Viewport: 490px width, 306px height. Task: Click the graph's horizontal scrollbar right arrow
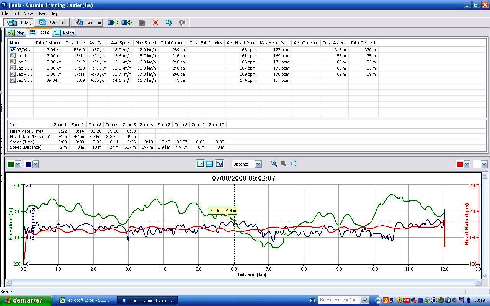point(478,283)
